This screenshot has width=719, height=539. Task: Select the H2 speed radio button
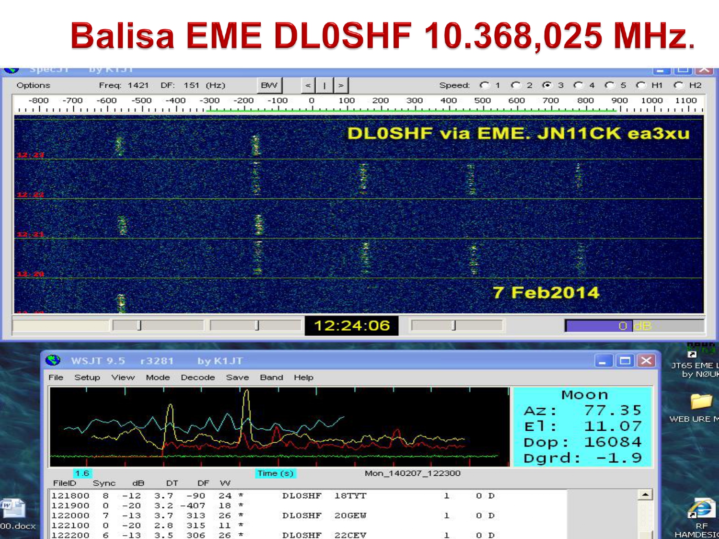click(x=678, y=85)
